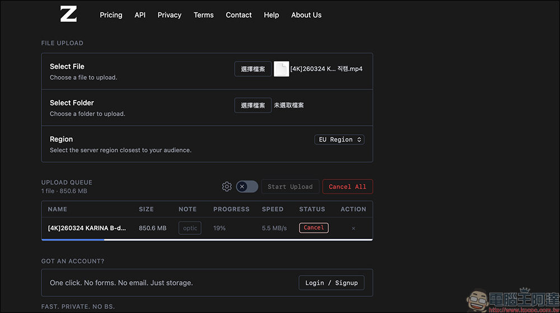
Task: Open the upload settings gear icon
Action: [x=227, y=187]
